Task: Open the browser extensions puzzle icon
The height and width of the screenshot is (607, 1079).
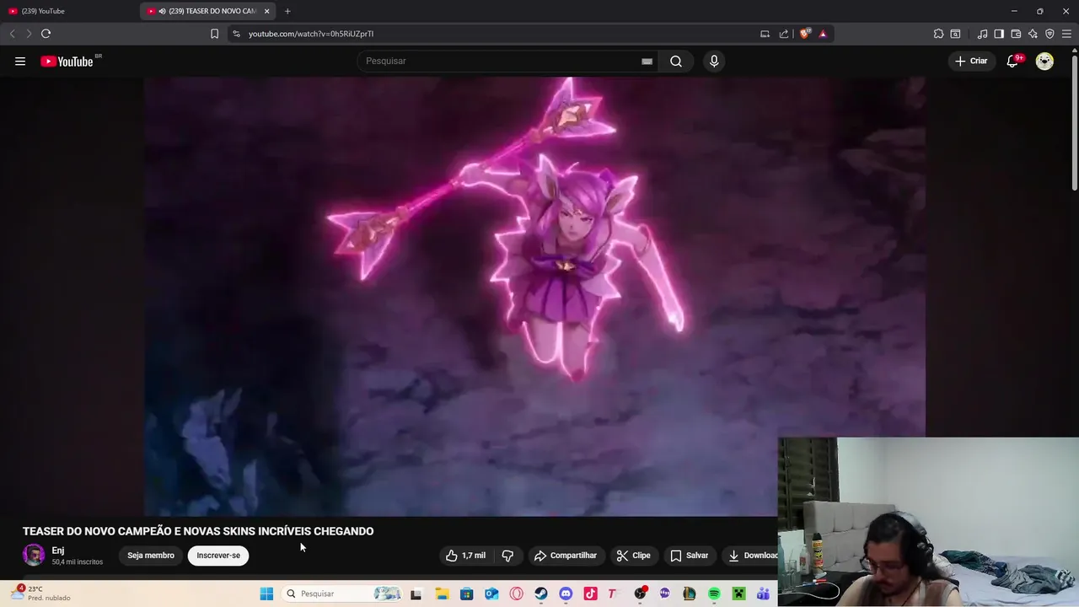Action: 938,34
